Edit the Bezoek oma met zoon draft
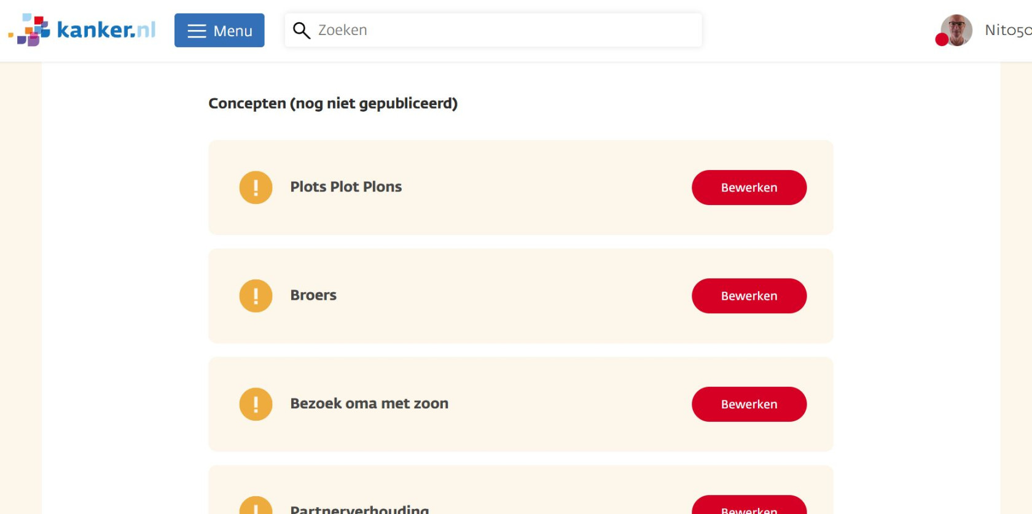The height and width of the screenshot is (514, 1032). [749, 404]
